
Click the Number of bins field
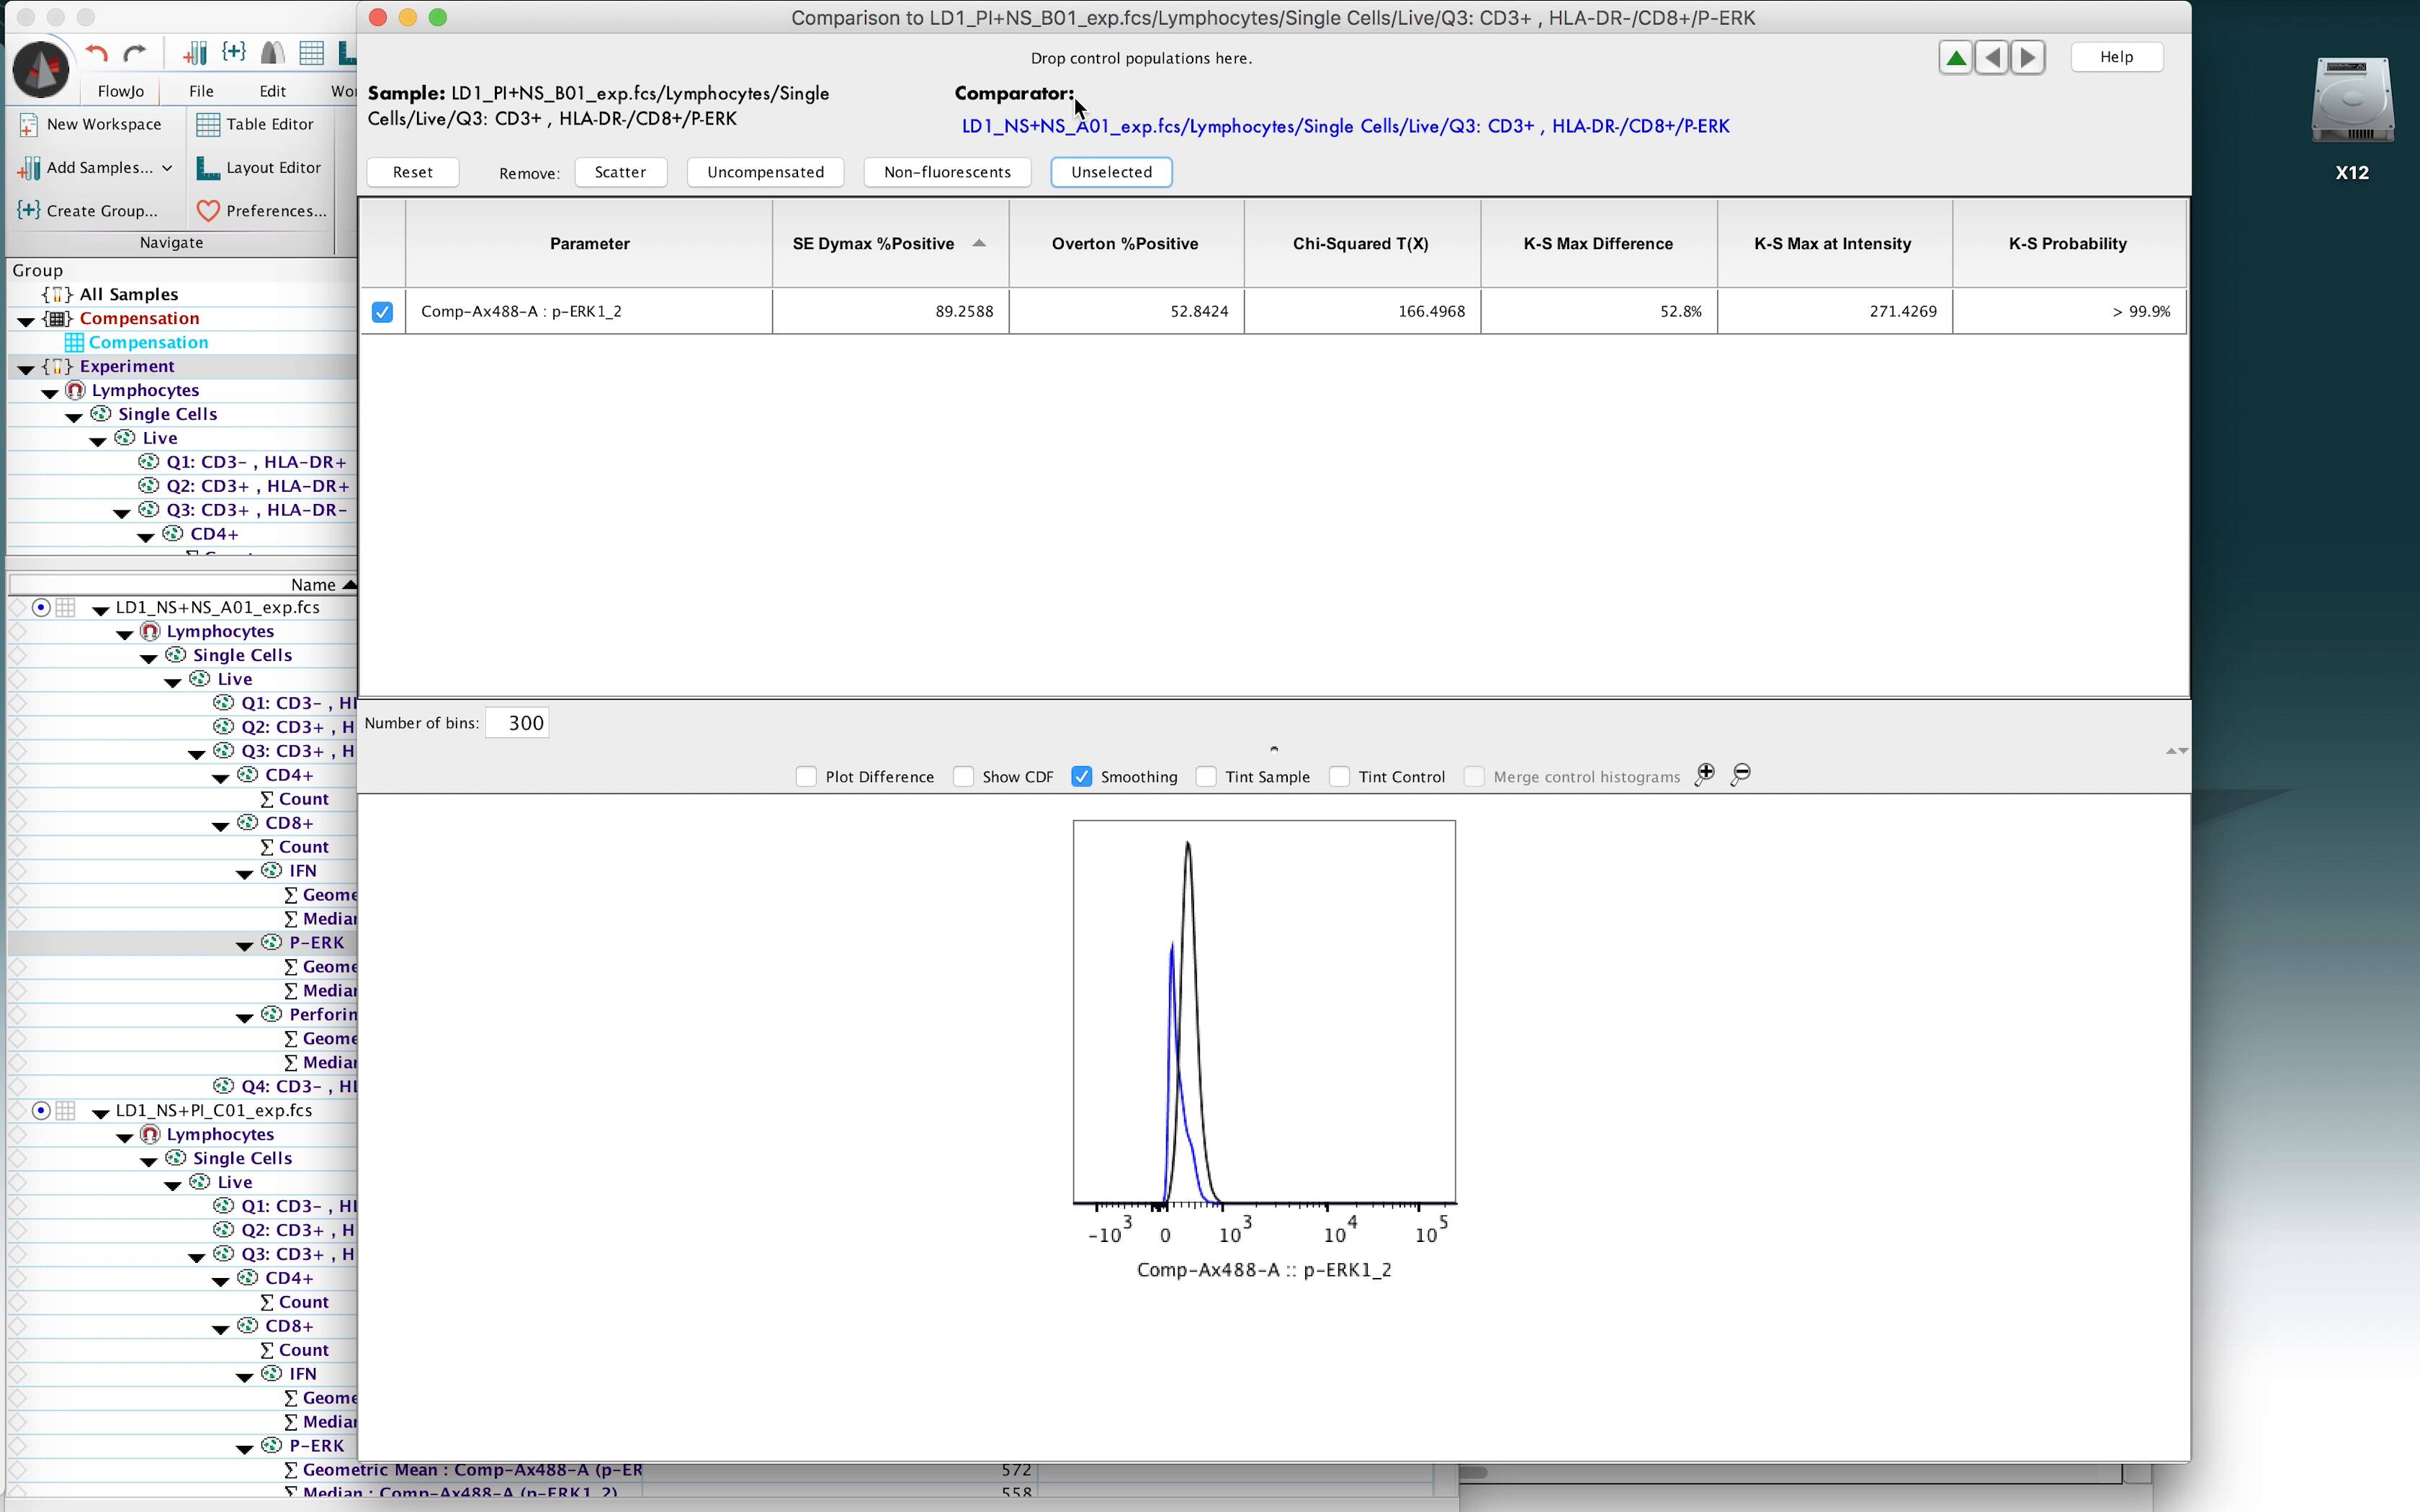point(517,723)
